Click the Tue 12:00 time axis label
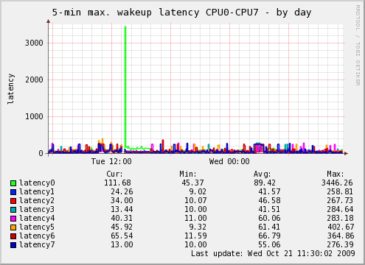The width and height of the screenshot is (365, 265). [x=111, y=161]
